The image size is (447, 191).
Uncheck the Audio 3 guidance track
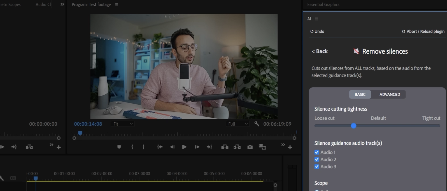click(317, 166)
